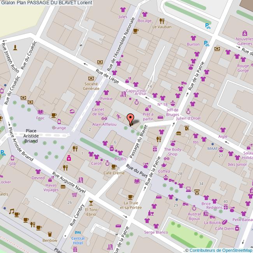Click the Fnac store label
This screenshot has width=253, height=253.
(x=40, y=118)
